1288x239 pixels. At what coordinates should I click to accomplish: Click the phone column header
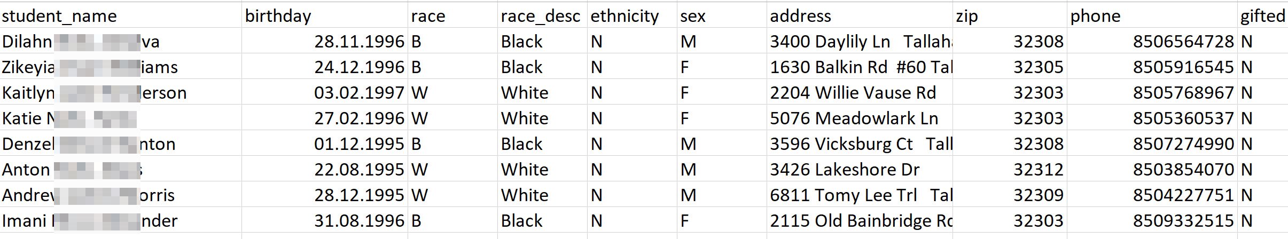1095,16
